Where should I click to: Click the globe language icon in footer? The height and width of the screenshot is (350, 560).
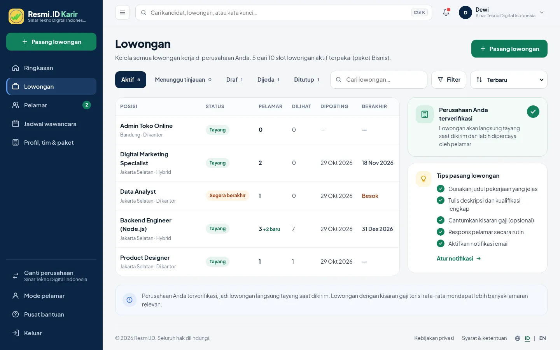pos(518,338)
